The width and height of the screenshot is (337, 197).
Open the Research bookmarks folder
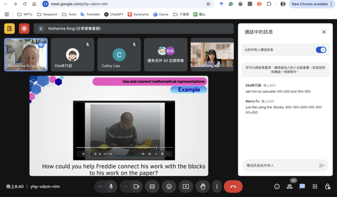tap(47, 14)
